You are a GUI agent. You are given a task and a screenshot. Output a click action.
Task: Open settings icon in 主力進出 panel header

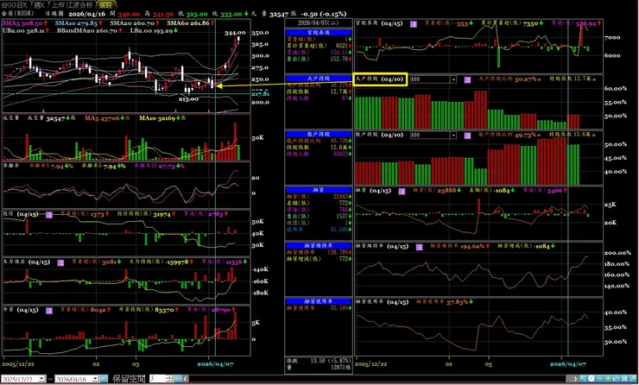pos(60,262)
